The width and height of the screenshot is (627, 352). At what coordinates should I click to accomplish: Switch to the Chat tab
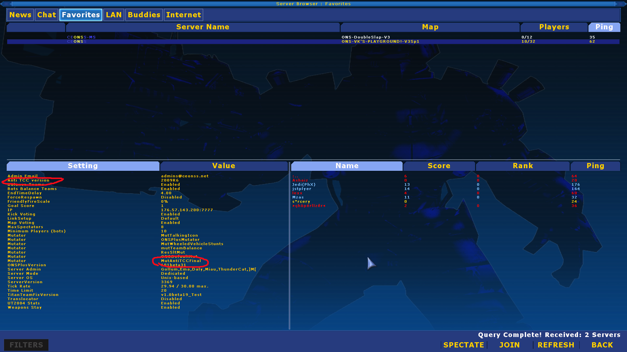pyautogui.click(x=47, y=15)
